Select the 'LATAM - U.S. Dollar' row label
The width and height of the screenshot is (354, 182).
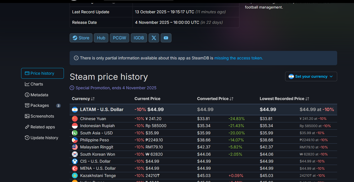coord(102,110)
